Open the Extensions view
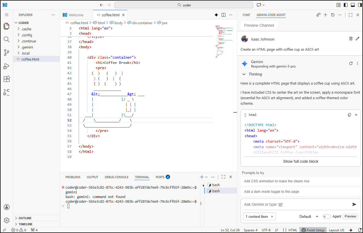363x233 pixels. pos(7,79)
